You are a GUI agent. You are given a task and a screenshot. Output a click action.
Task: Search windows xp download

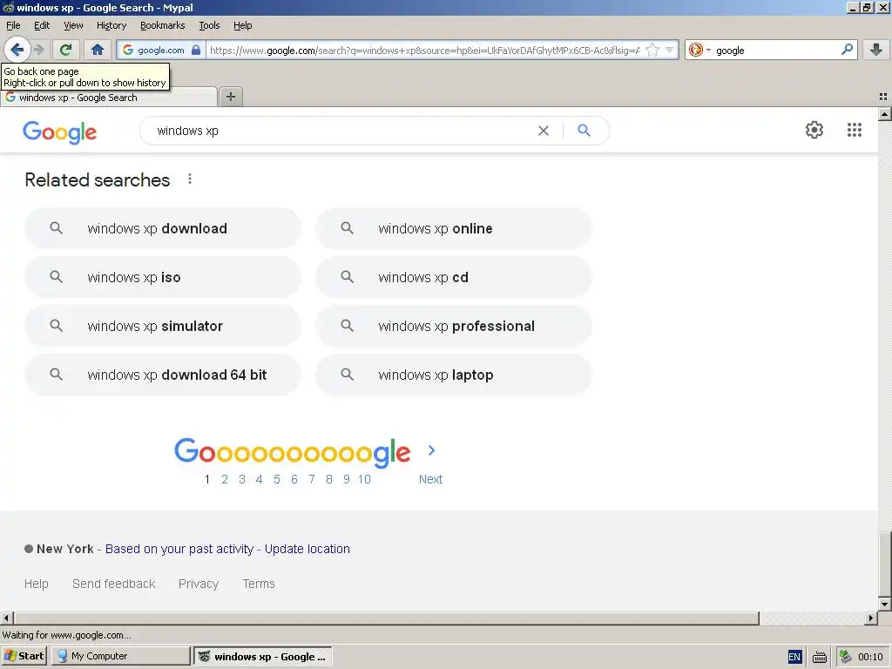click(x=163, y=229)
